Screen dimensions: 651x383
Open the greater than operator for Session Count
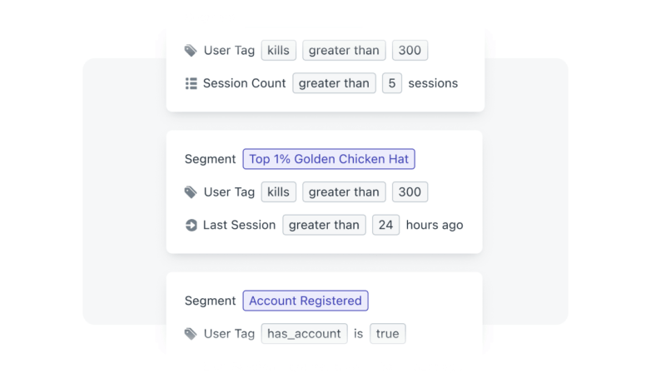334,83
